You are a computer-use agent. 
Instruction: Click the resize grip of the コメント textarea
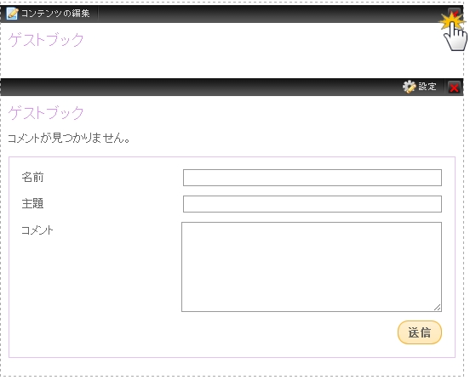pos(438,307)
